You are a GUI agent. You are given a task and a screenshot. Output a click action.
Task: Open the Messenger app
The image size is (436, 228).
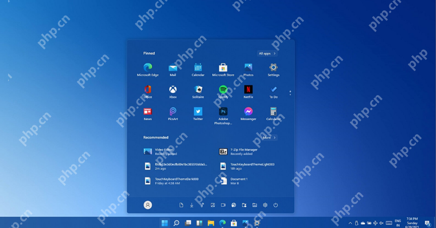[248, 114]
